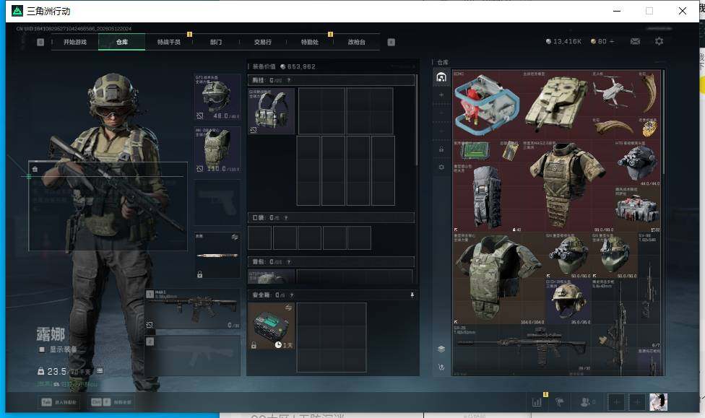Open the friends icon in bottom bar

pos(587,402)
